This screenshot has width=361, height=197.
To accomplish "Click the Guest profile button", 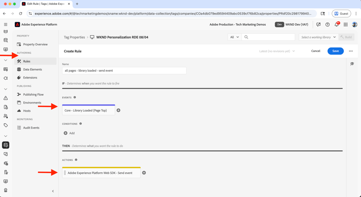I will 341,13.
